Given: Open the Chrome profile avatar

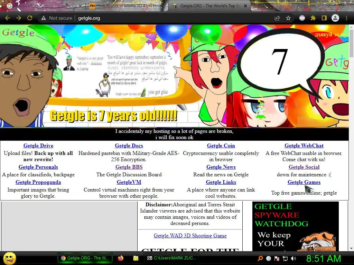Looking at the screenshot, I should point(335,18).
